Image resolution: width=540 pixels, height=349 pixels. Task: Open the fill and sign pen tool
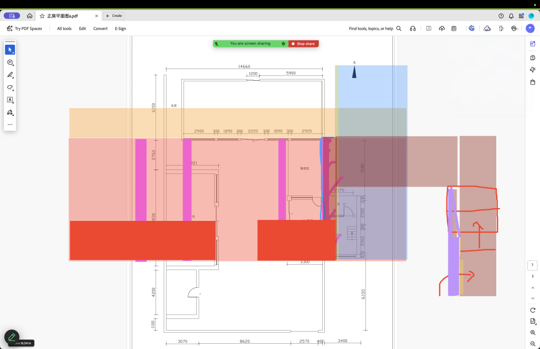tap(9, 112)
